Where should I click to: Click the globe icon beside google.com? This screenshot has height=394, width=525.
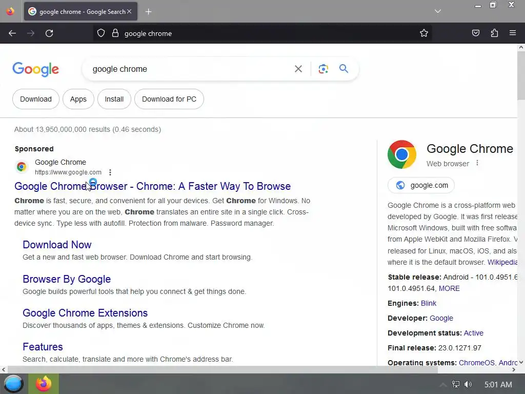point(400,185)
